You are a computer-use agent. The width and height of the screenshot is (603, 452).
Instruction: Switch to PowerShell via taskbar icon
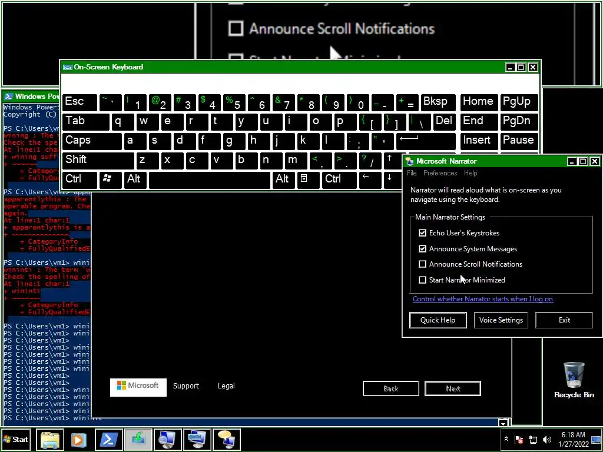tap(109, 440)
